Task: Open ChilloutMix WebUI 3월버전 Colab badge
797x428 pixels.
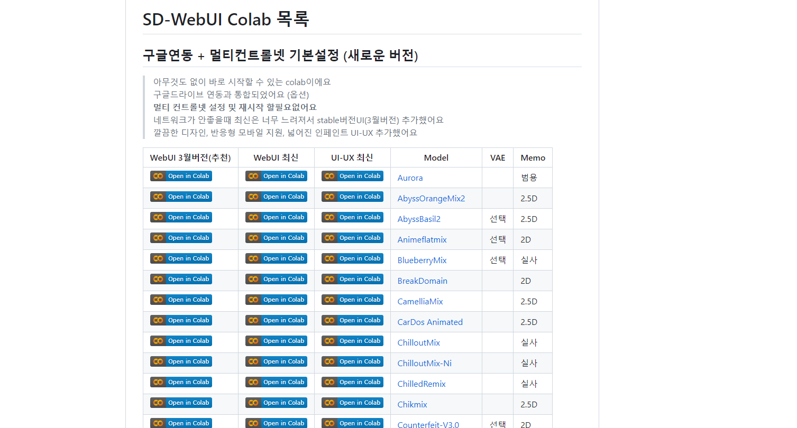Action: tap(181, 341)
